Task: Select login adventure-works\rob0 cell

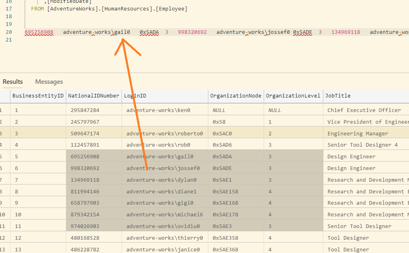Action: (x=165, y=145)
